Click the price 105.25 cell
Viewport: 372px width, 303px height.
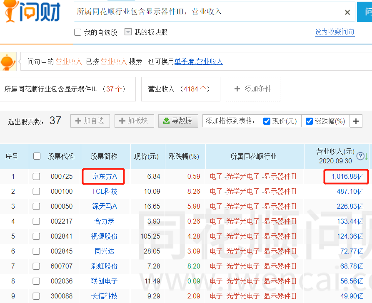coord(150,236)
